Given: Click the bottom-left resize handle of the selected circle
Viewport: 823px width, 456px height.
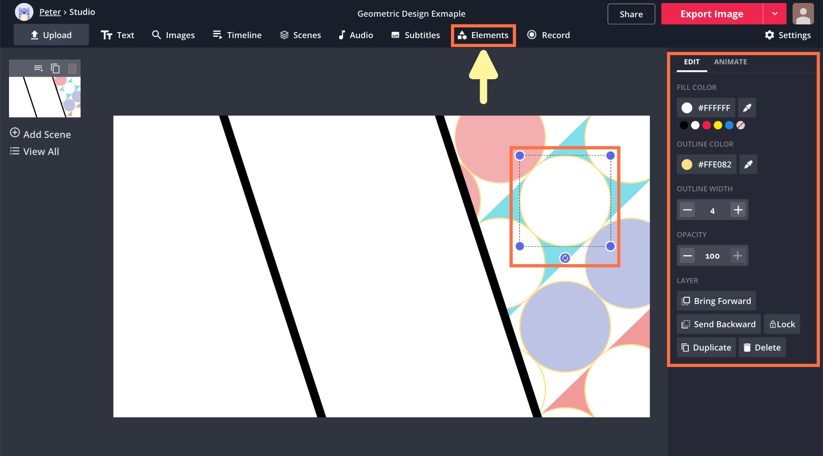Looking at the screenshot, I should [x=520, y=246].
